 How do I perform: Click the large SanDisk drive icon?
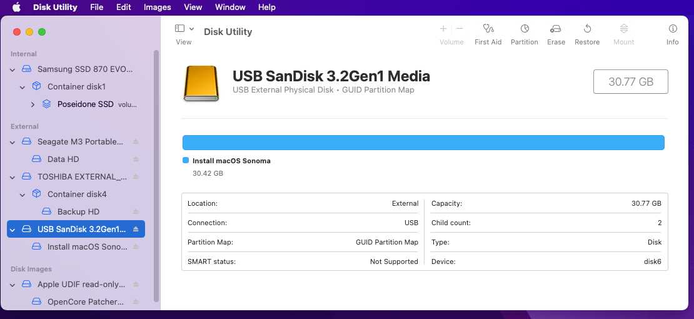(201, 83)
